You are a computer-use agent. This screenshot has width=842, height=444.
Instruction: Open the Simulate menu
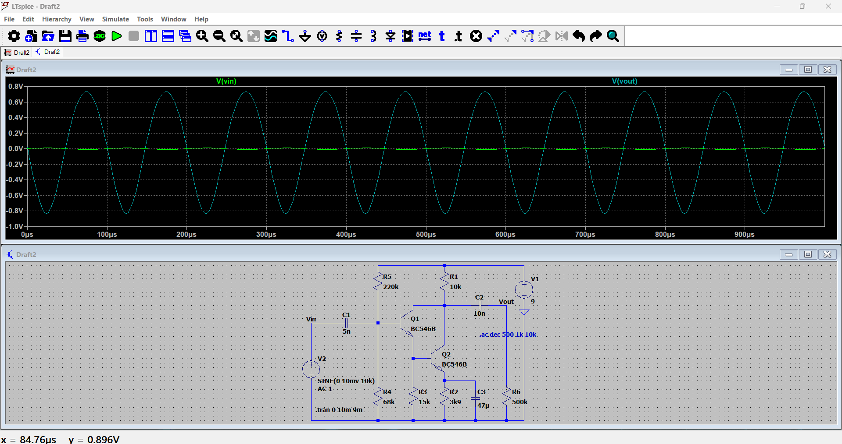[x=115, y=19]
